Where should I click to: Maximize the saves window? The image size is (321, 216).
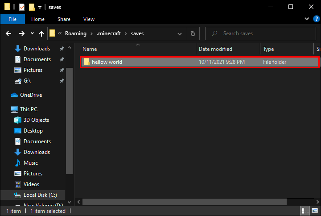(291, 7)
